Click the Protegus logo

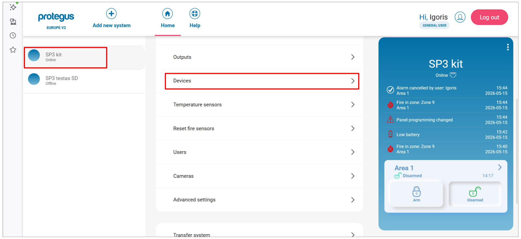click(56, 17)
